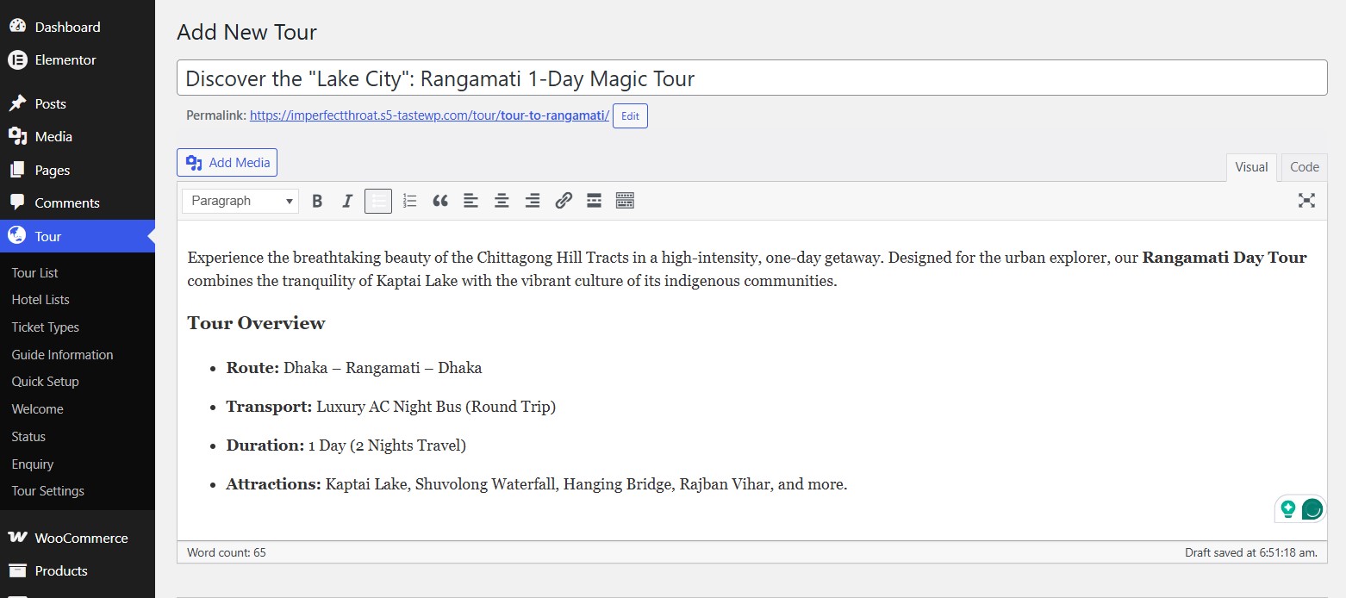This screenshot has width=1346, height=598.
Task: Click the Add Media button
Action: tap(227, 162)
